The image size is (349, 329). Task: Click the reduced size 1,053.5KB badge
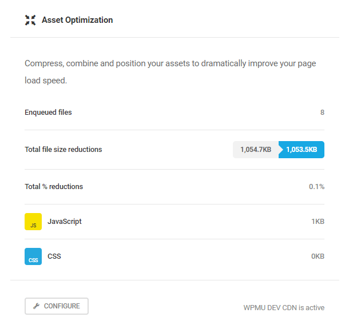point(302,150)
